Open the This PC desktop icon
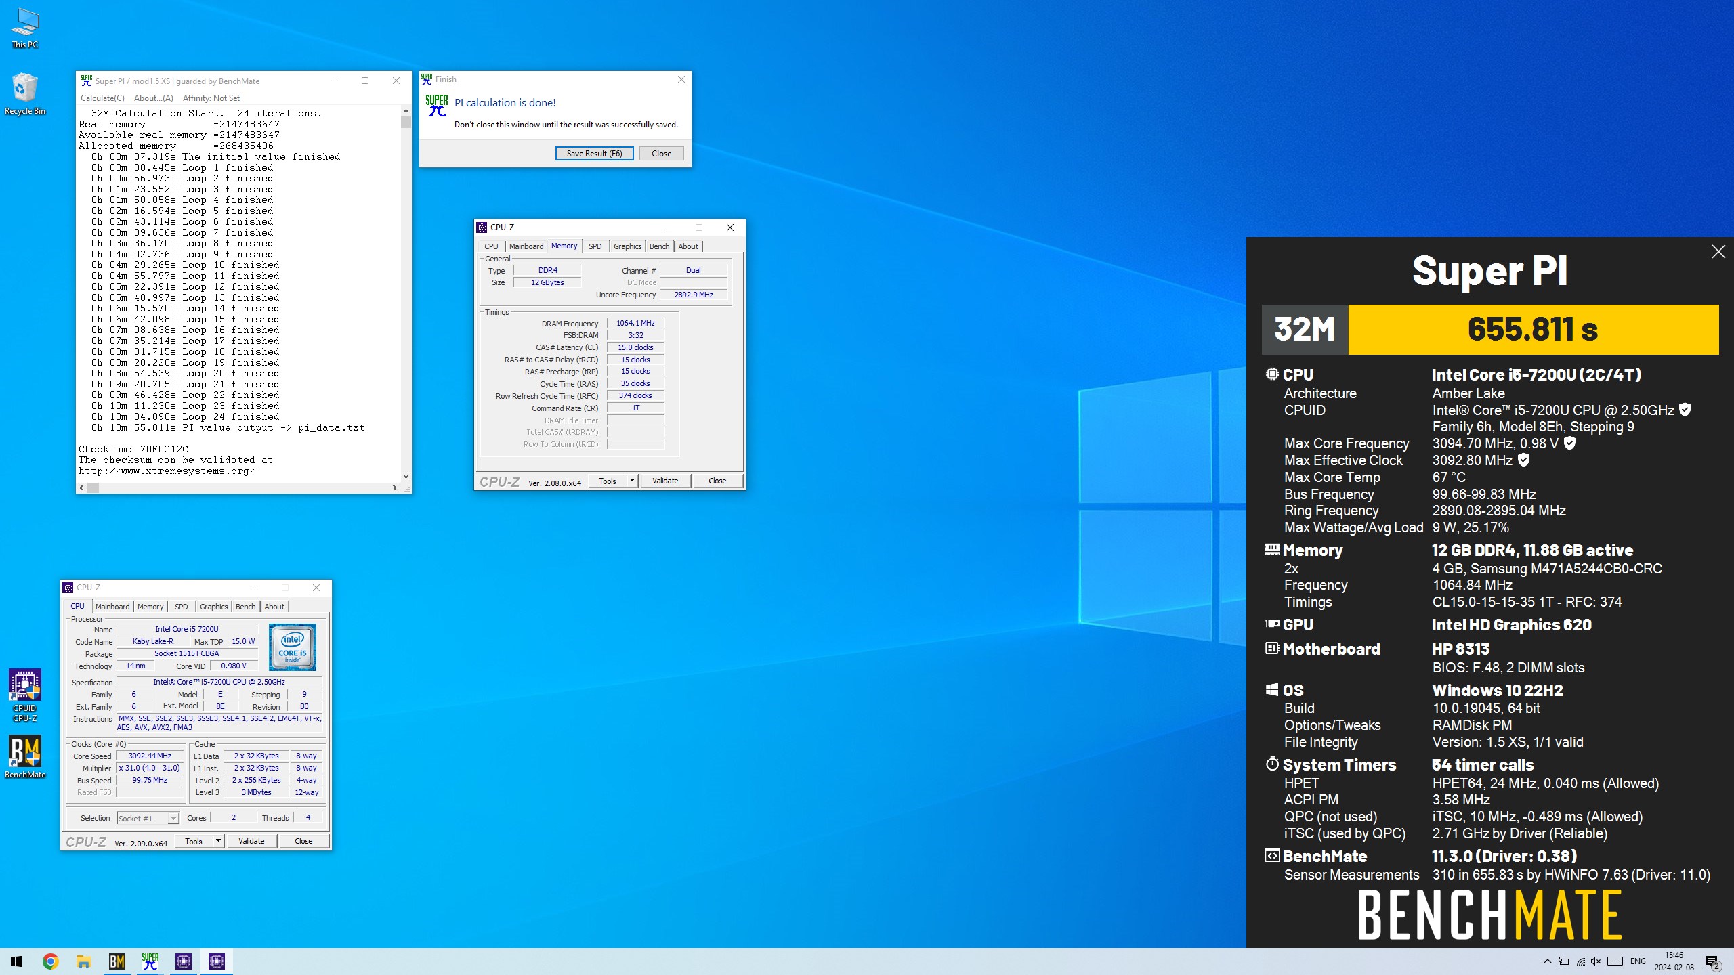 (x=25, y=28)
